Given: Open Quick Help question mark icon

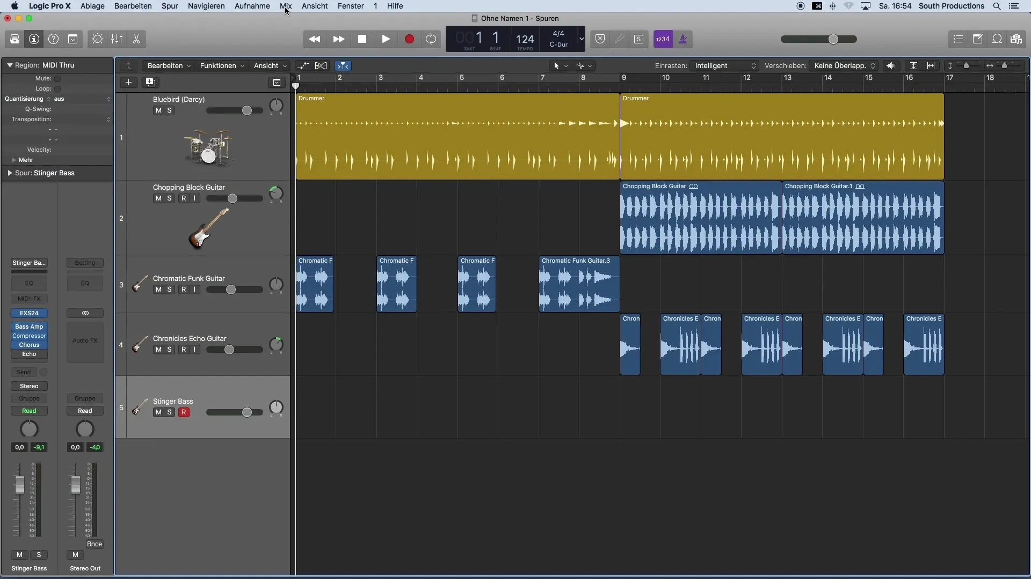Looking at the screenshot, I should [53, 39].
